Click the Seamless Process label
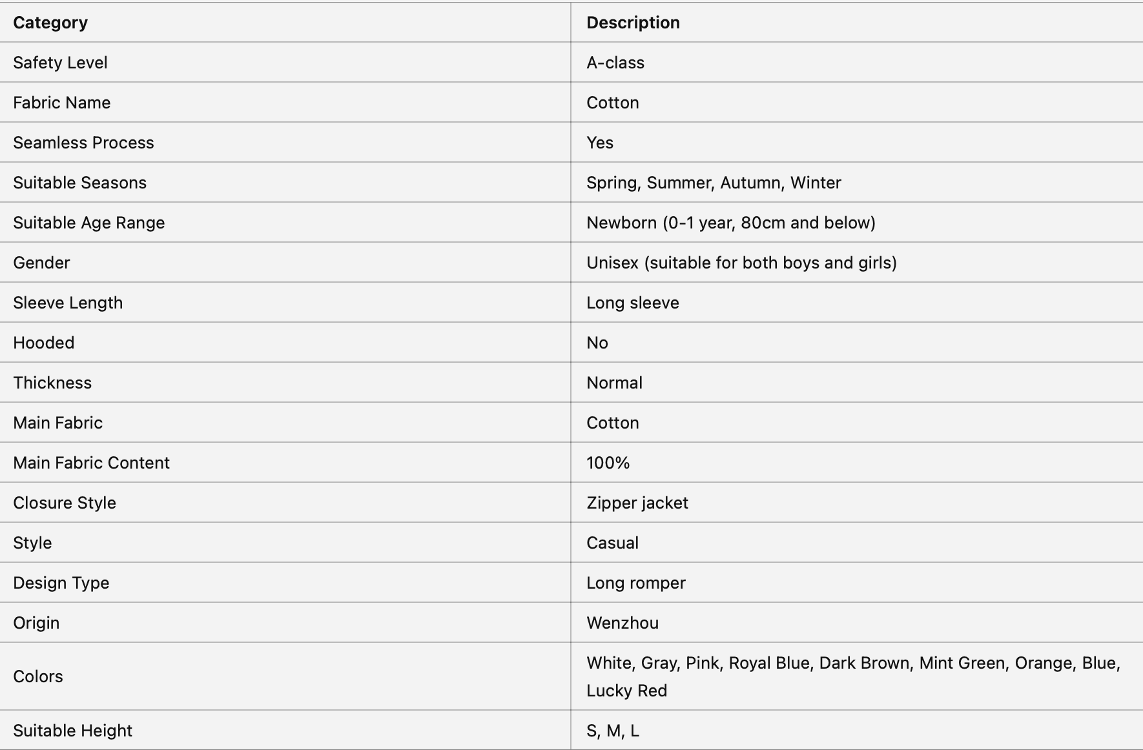The width and height of the screenshot is (1143, 750). 83,143
